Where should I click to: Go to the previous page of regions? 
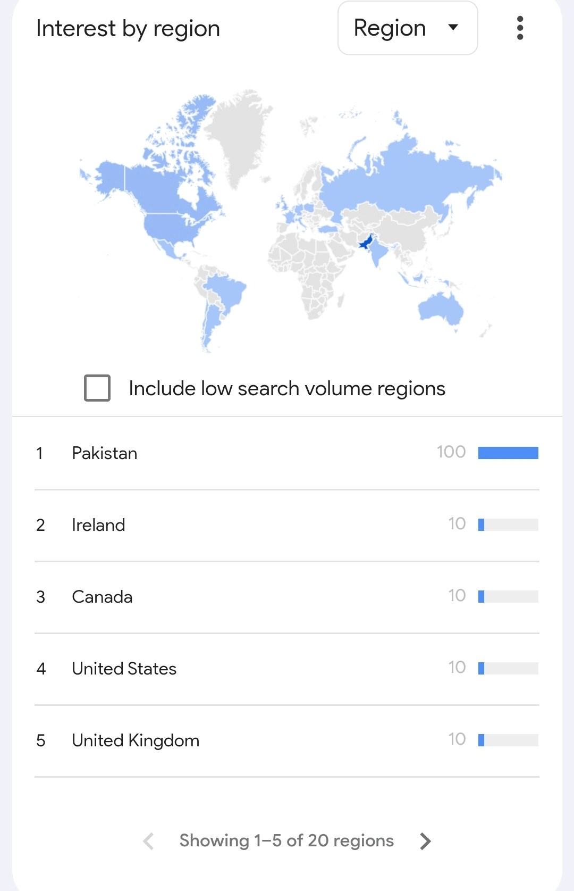pyautogui.click(x=149, y=841)
